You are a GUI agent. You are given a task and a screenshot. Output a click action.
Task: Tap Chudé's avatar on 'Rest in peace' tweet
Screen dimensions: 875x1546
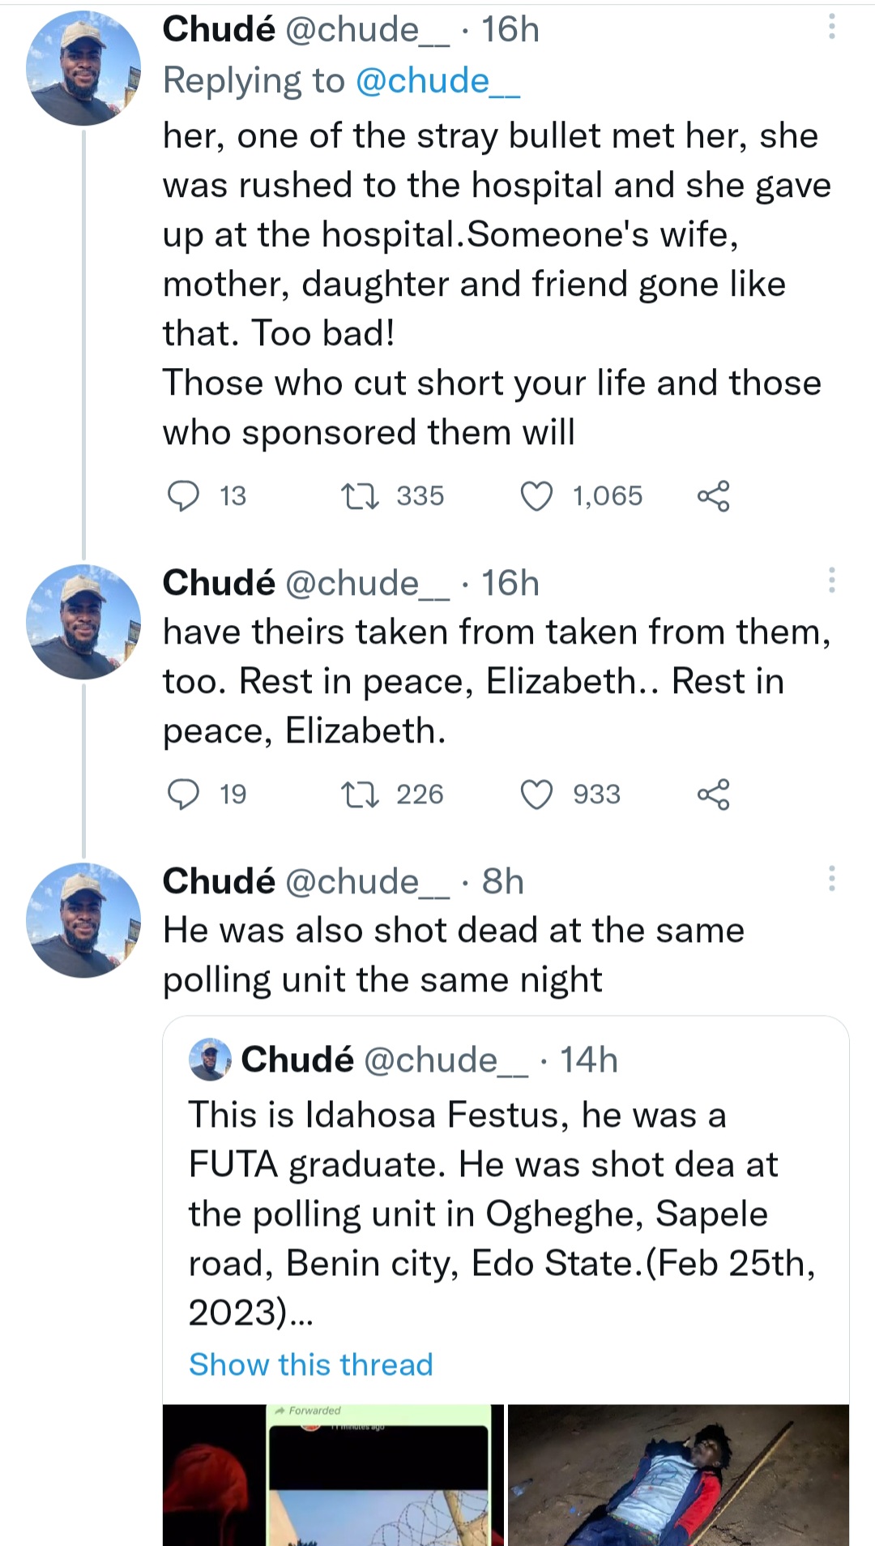click(83, 622)
